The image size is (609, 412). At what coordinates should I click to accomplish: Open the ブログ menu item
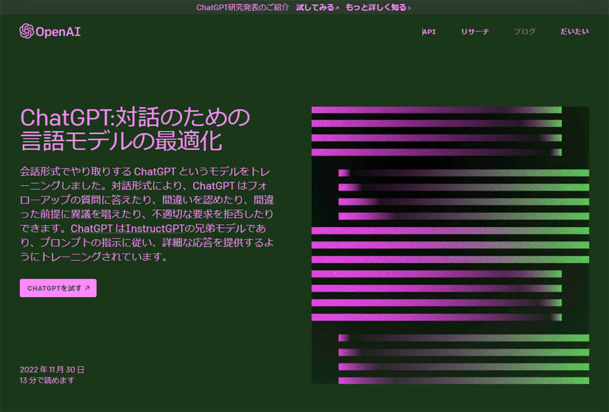click(525, 31)
